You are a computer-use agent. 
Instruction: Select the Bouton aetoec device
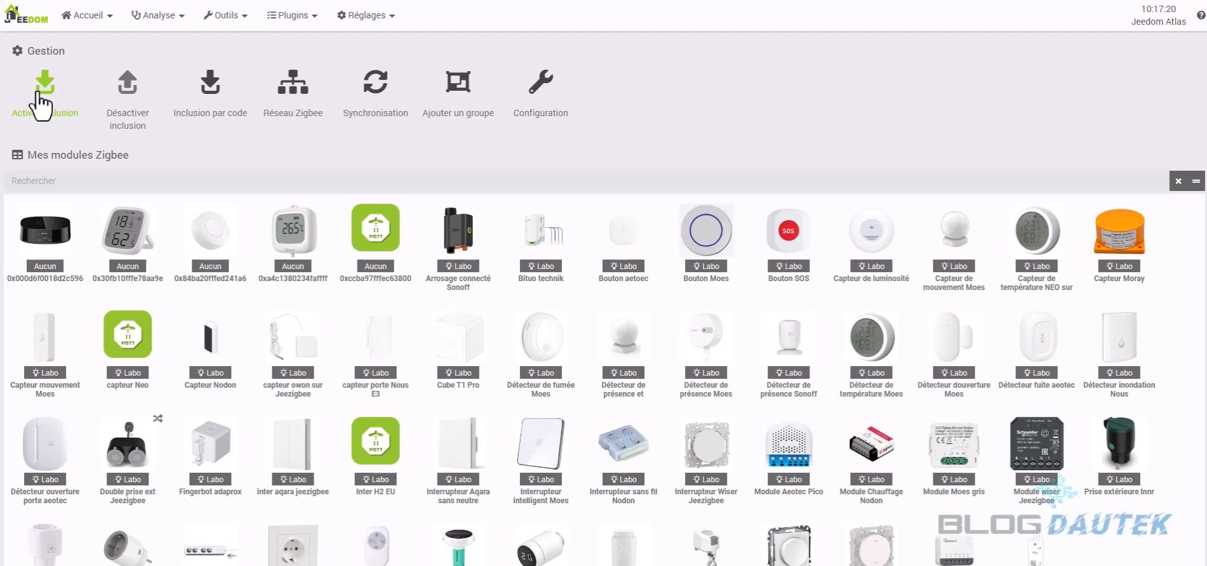pyautogui.click(x=624, y=244)
